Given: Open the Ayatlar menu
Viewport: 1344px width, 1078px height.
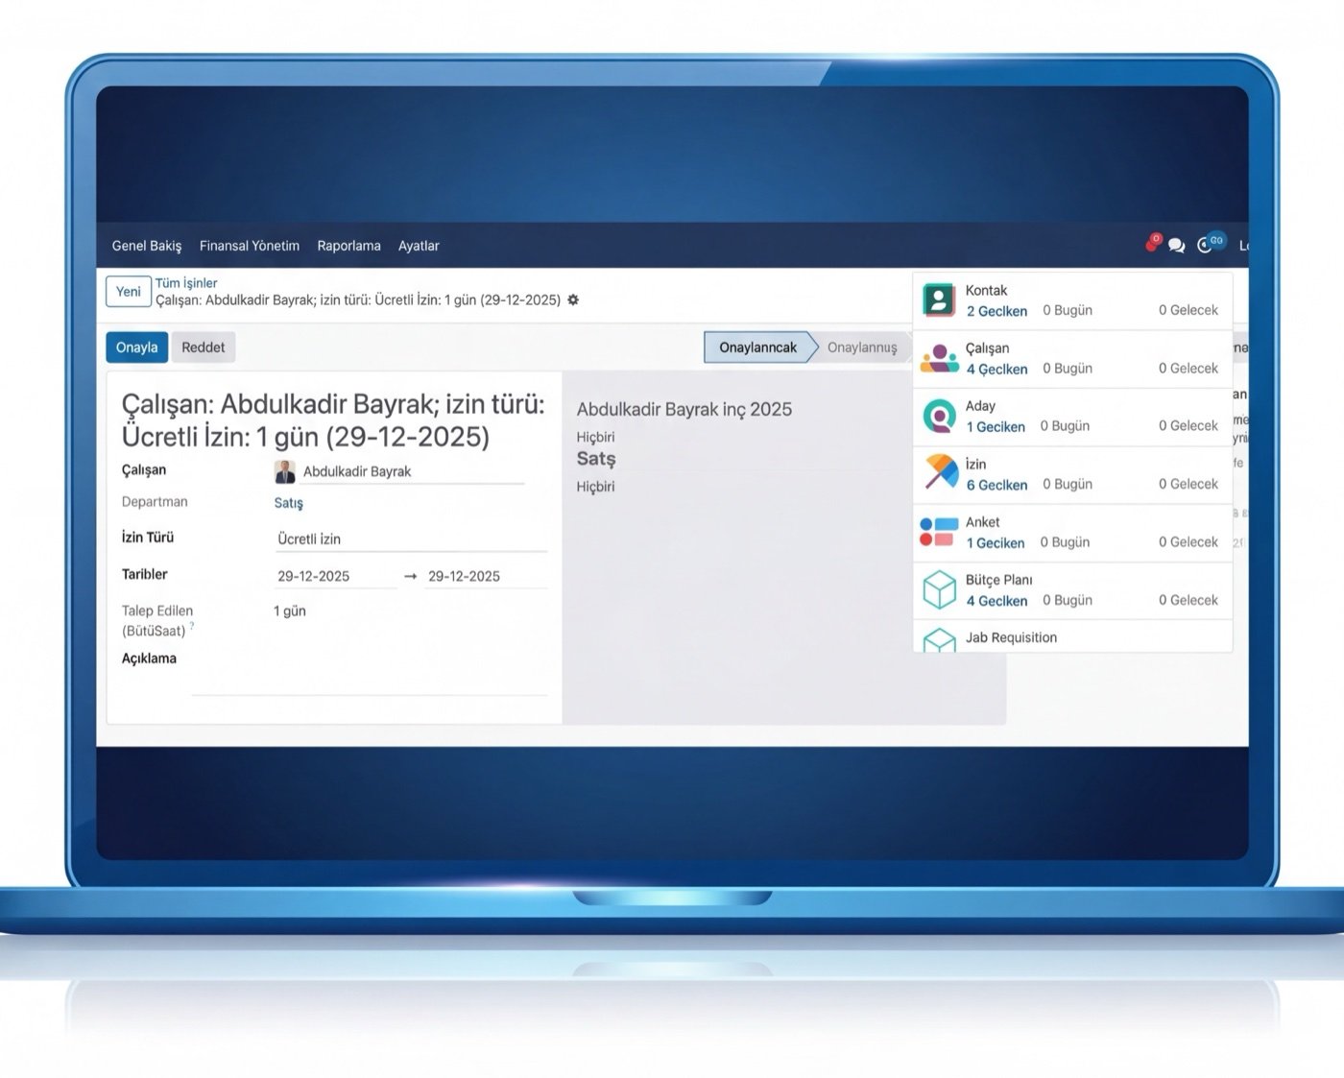Looking at the screenshot, I should pyautogui.click(x=419, y=246).
